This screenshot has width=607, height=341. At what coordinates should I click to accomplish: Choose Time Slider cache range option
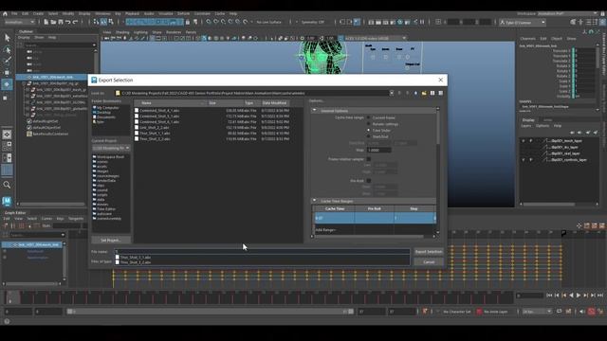click(369, 131)
